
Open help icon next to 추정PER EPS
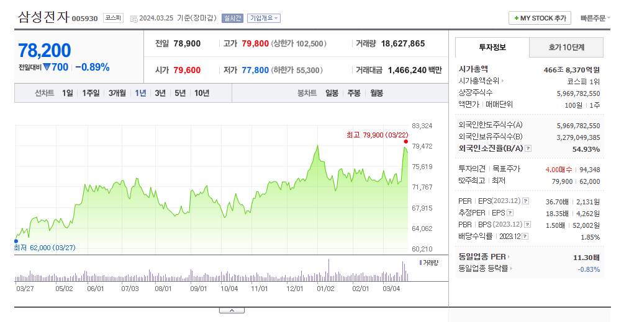tap(510, 213)
